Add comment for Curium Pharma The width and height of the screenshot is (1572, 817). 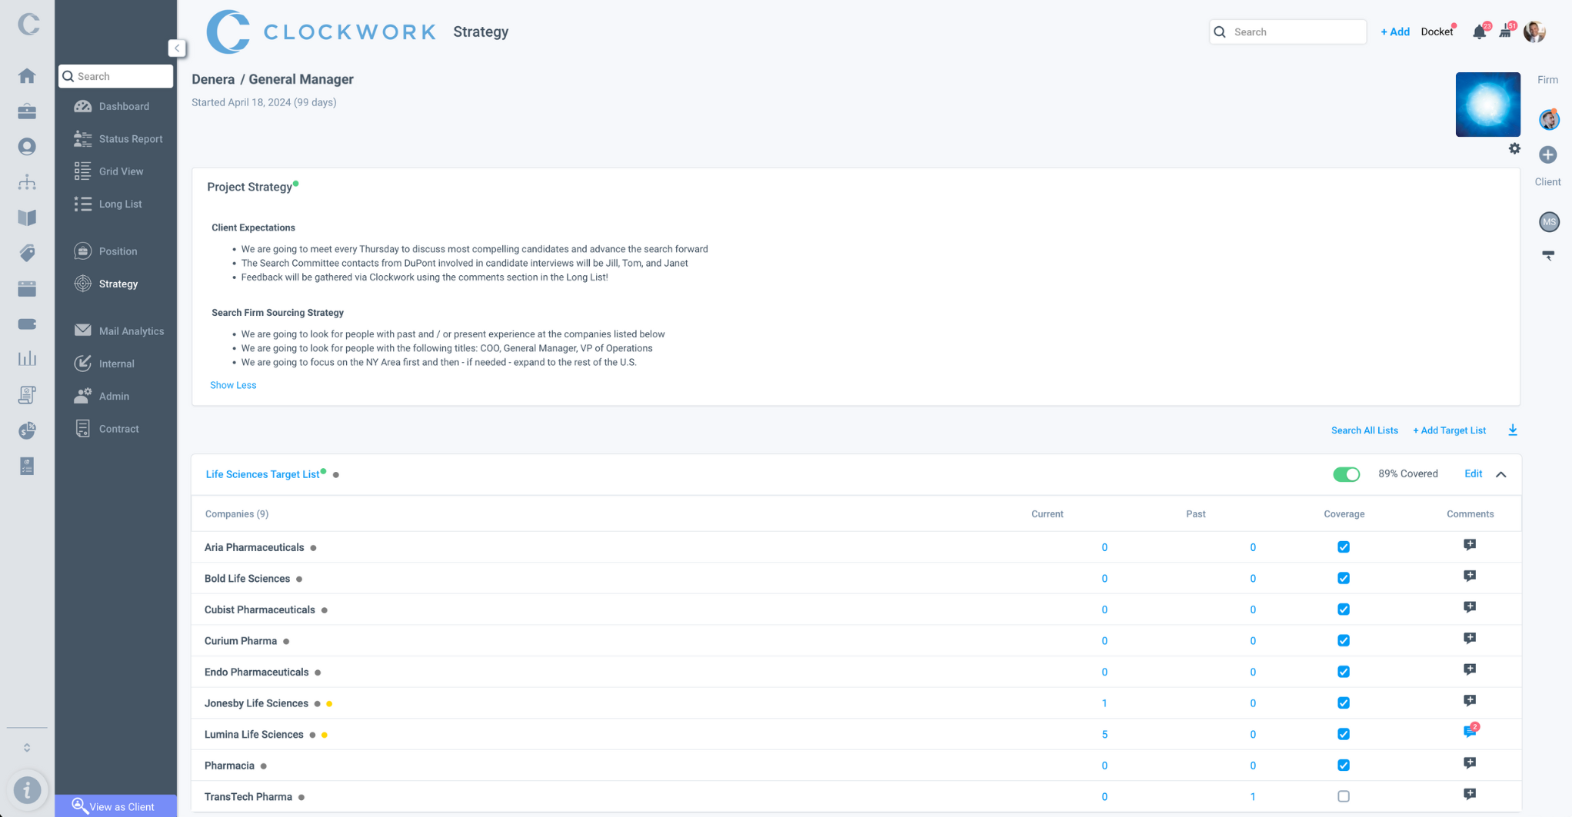pos(1470,639)
